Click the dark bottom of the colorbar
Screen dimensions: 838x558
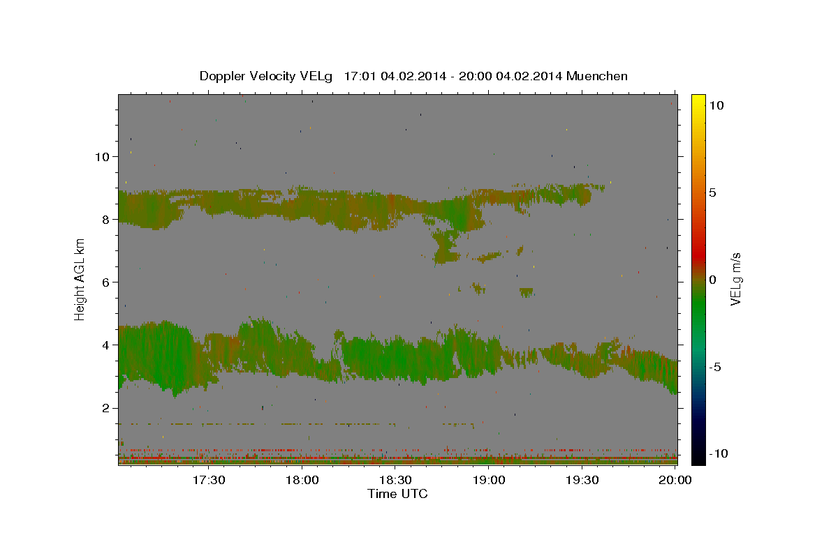(698, 453)
